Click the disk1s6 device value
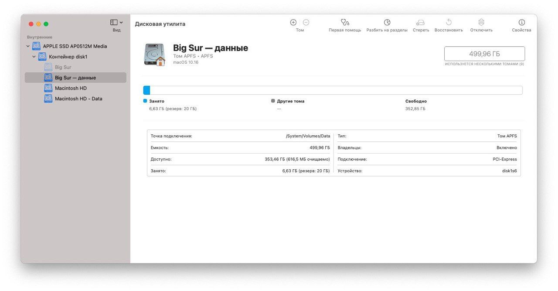Viewport: 558px width, 291px height. (x=509, y=171)
